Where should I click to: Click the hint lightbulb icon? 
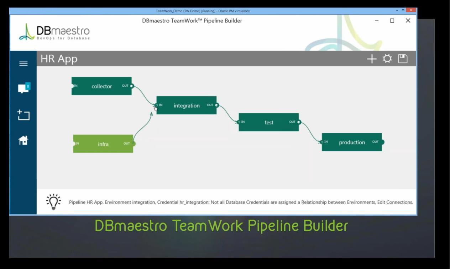tap(54, 203)
